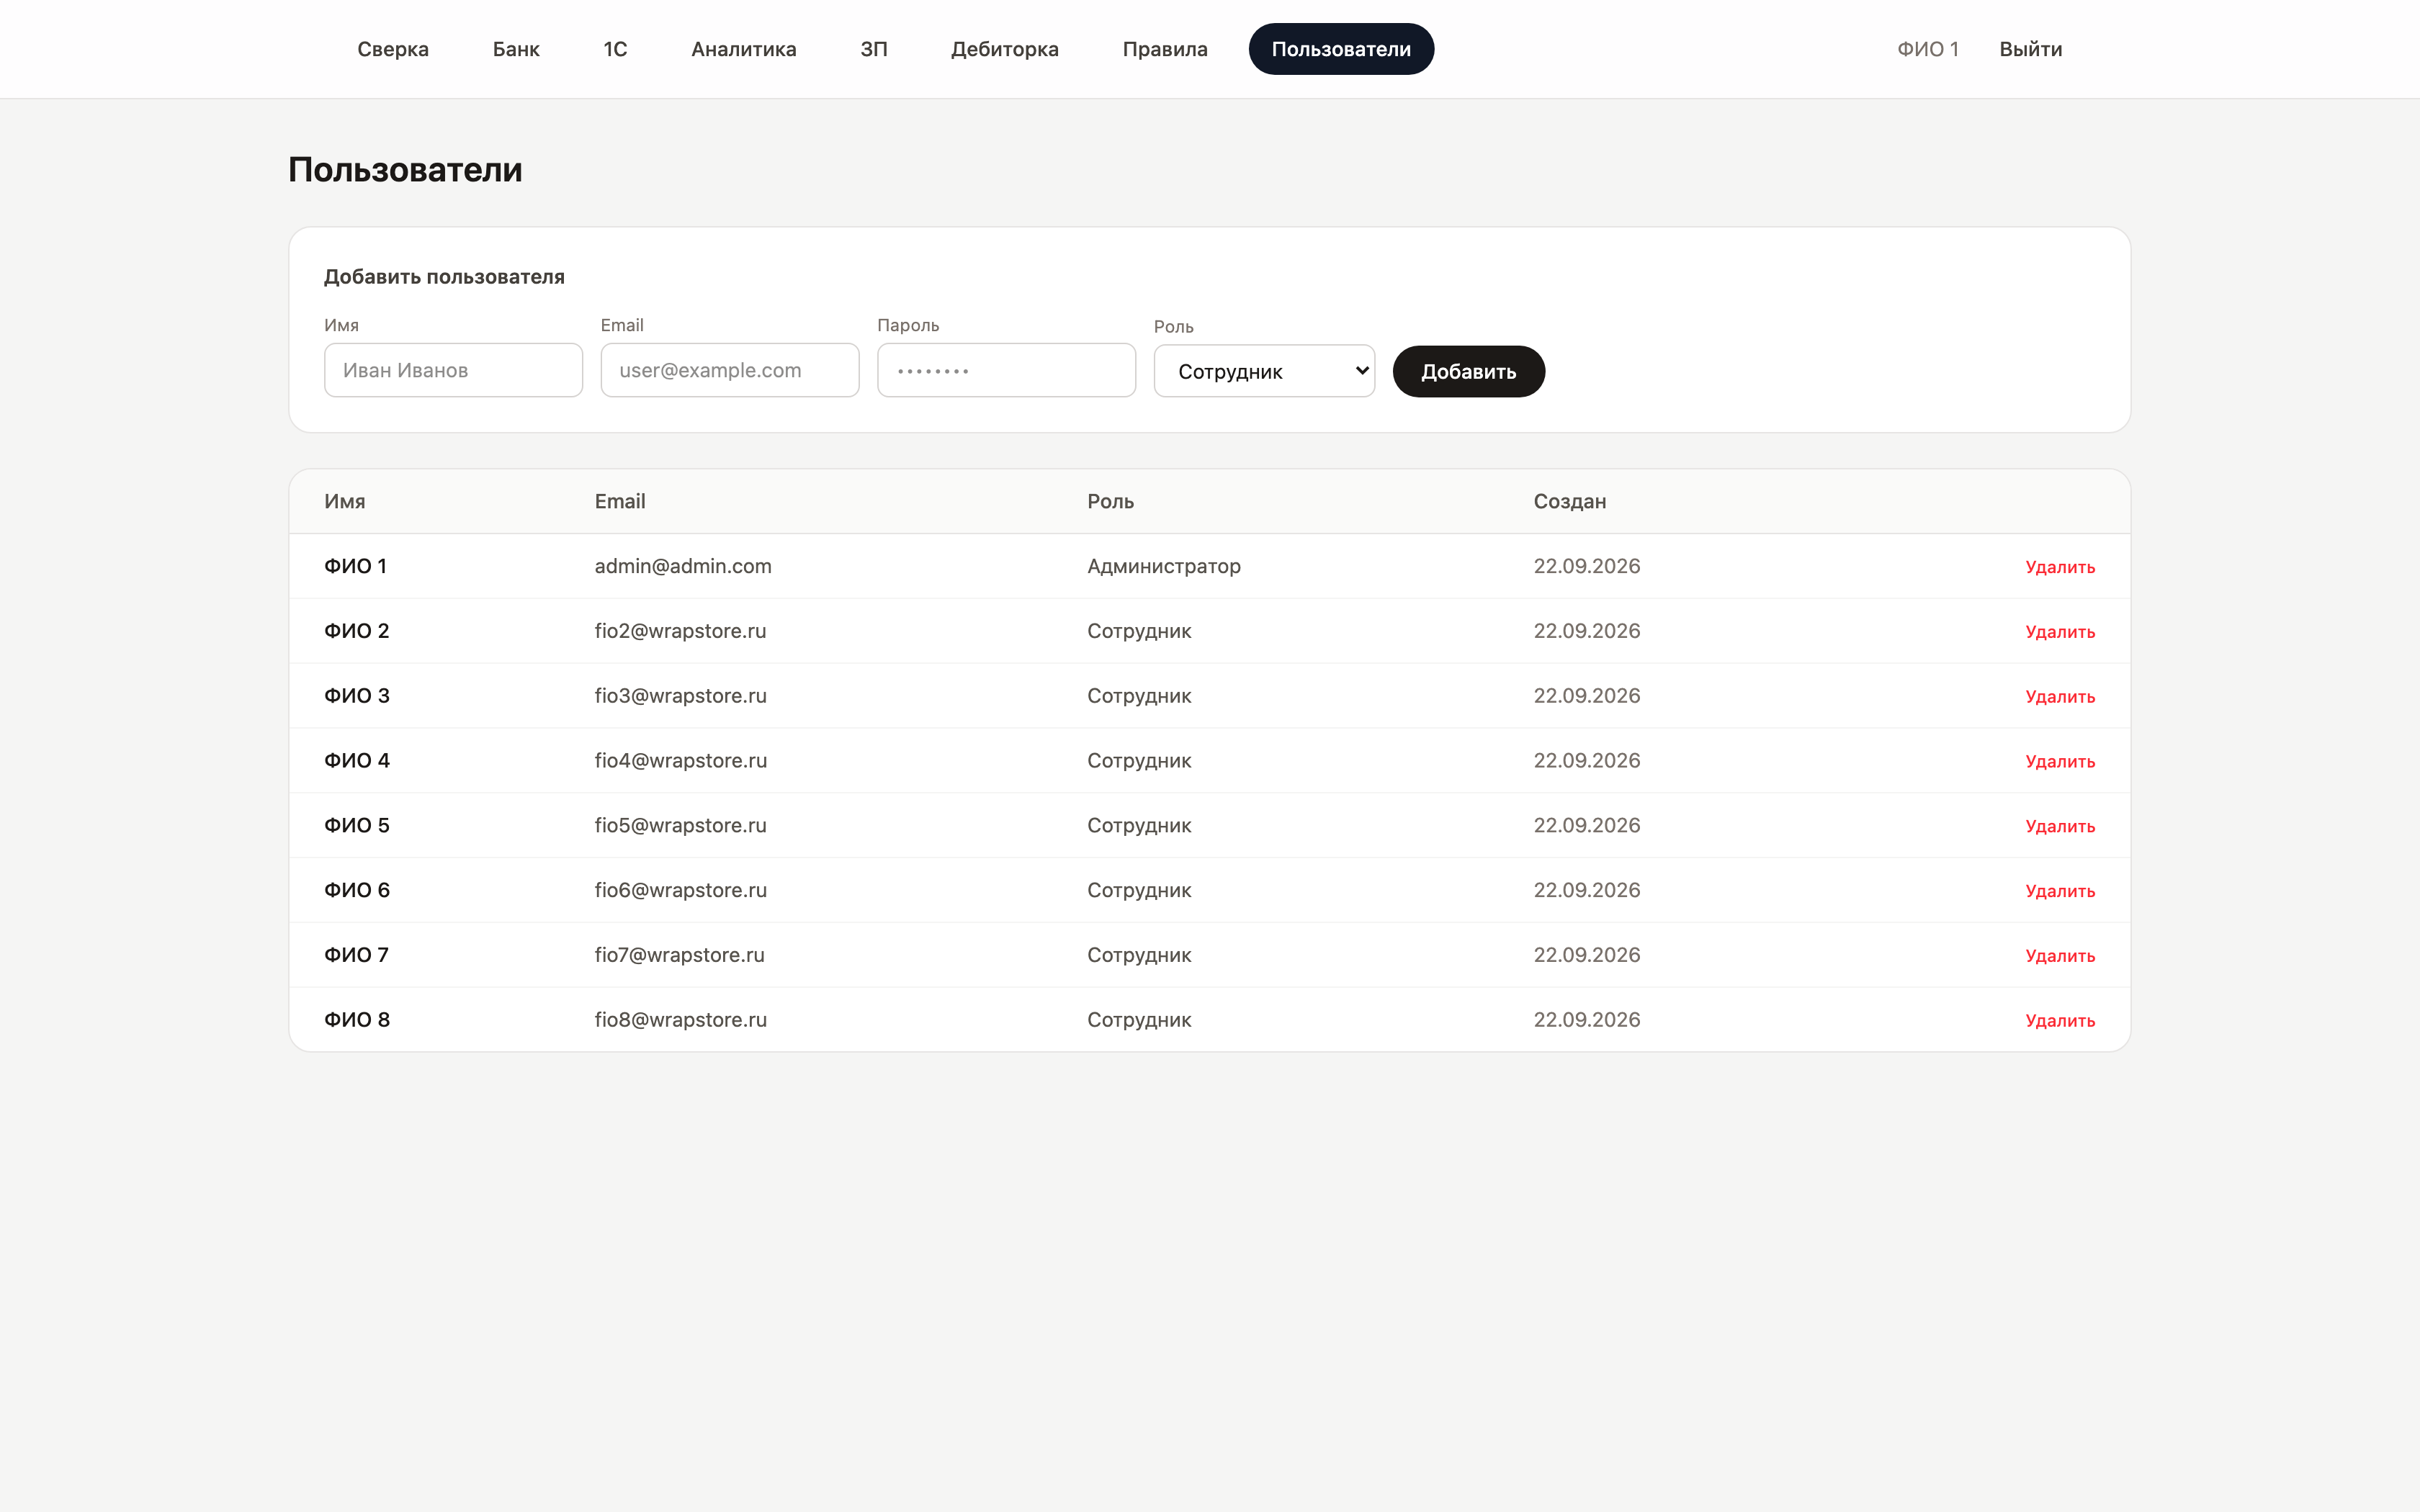Screen dimensions: 2420x1512
Task: Click the Email column header in table
Action: 620,502
